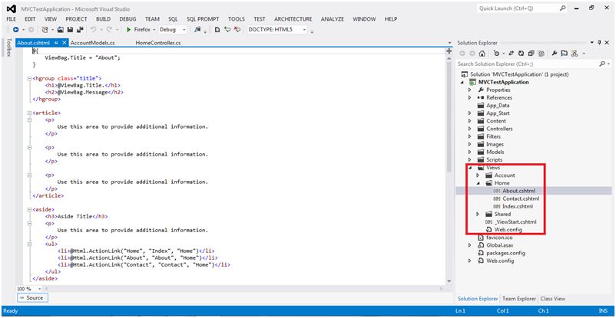Expand the References node
Image resolution: width=616 pixels, height=318 pixels.
tap(470, 97)
